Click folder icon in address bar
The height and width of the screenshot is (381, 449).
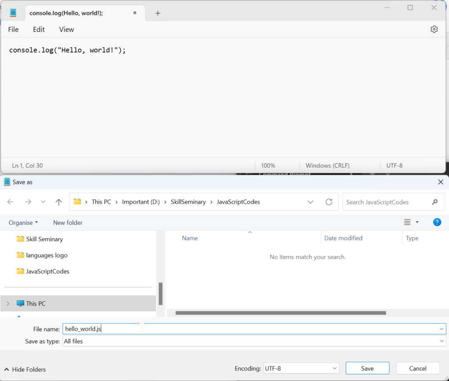pos(77,201)
